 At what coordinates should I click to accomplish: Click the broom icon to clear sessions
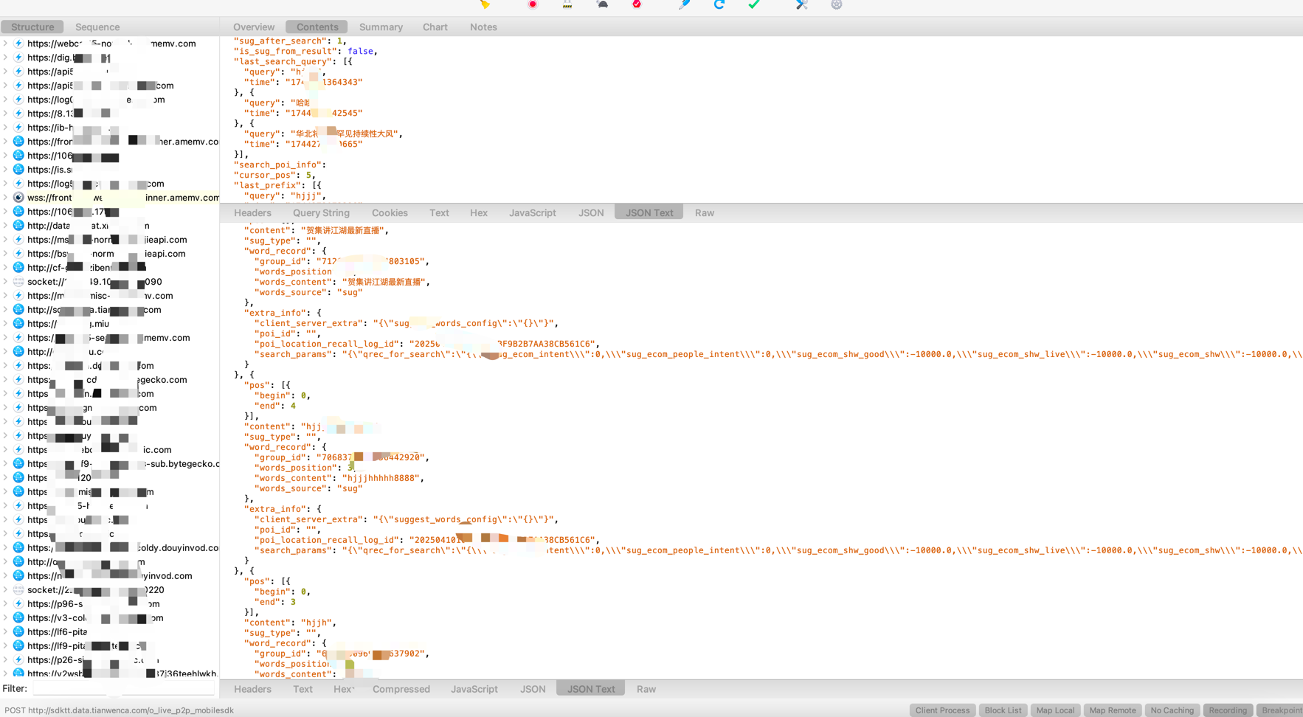[x=486, y=5]
